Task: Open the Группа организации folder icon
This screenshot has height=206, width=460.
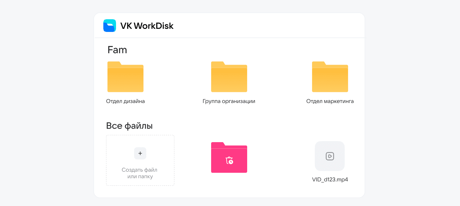Action: [x=229, y=79]
